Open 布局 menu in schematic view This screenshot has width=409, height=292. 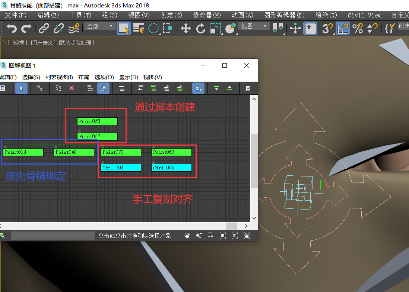[x=83, y=77]
